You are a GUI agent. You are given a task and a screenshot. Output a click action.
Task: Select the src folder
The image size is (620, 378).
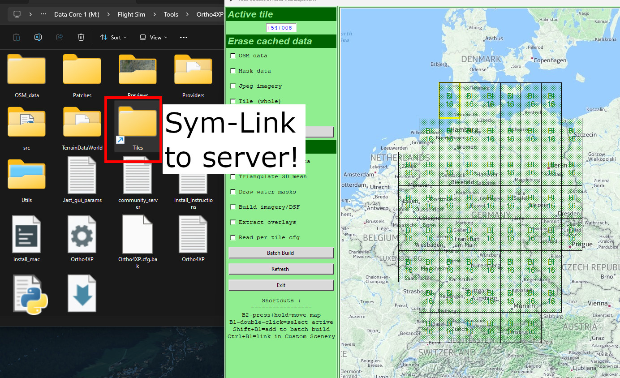tap(26, 128)
